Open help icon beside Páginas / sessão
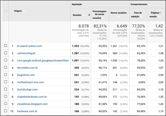 (x=159, y=16)
